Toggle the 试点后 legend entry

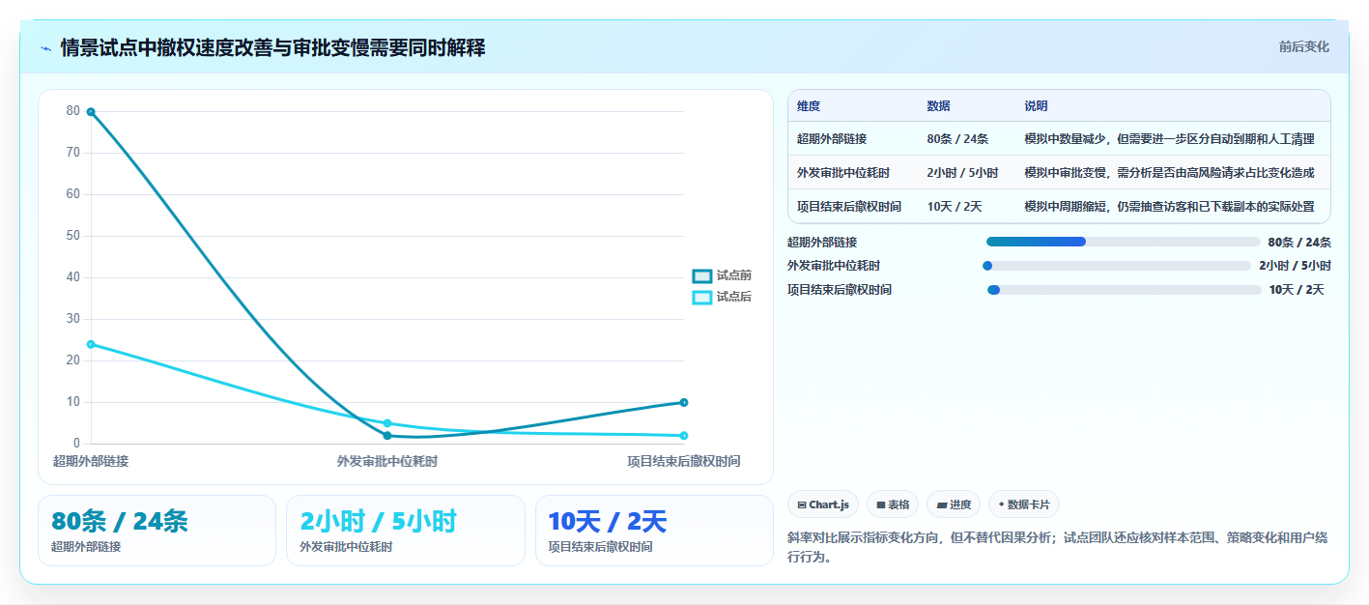pyautogui.click(x=723, y=297)
